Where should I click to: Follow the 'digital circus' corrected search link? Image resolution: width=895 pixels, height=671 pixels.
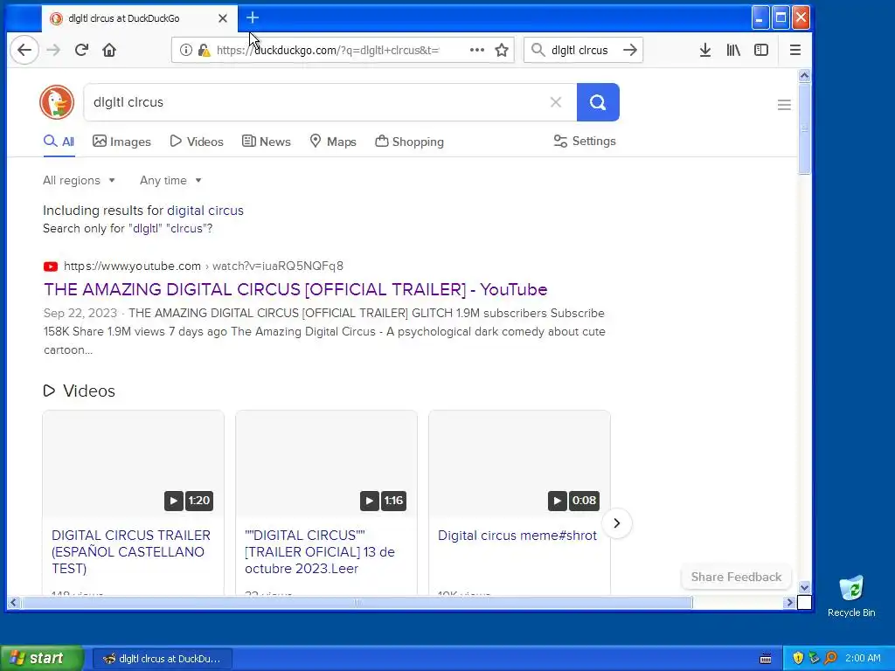pos(205,211)
